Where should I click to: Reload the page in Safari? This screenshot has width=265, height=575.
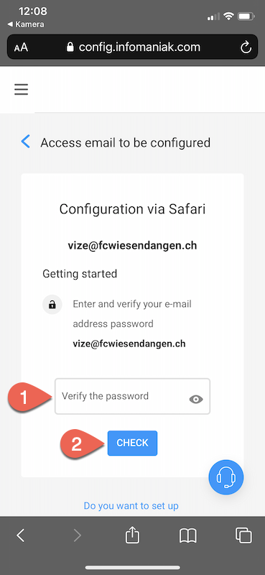[246, 47]
